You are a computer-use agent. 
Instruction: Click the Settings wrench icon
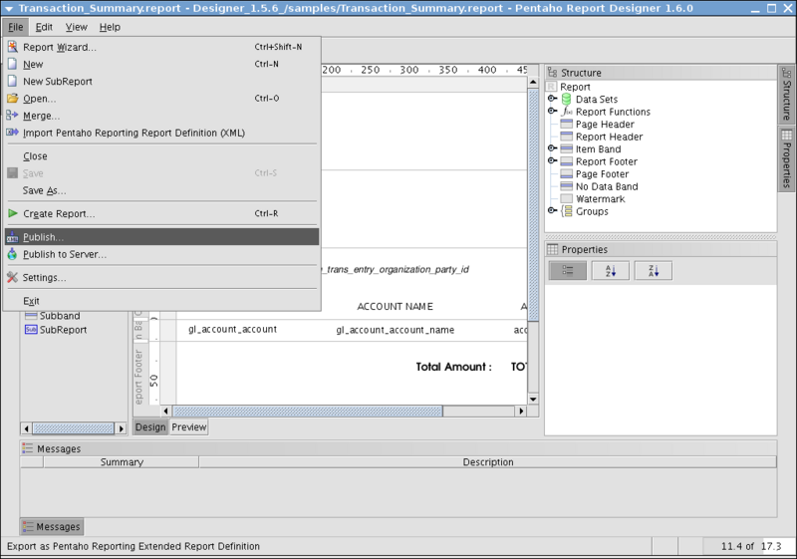pyautogui.click(x=13, y=277)
